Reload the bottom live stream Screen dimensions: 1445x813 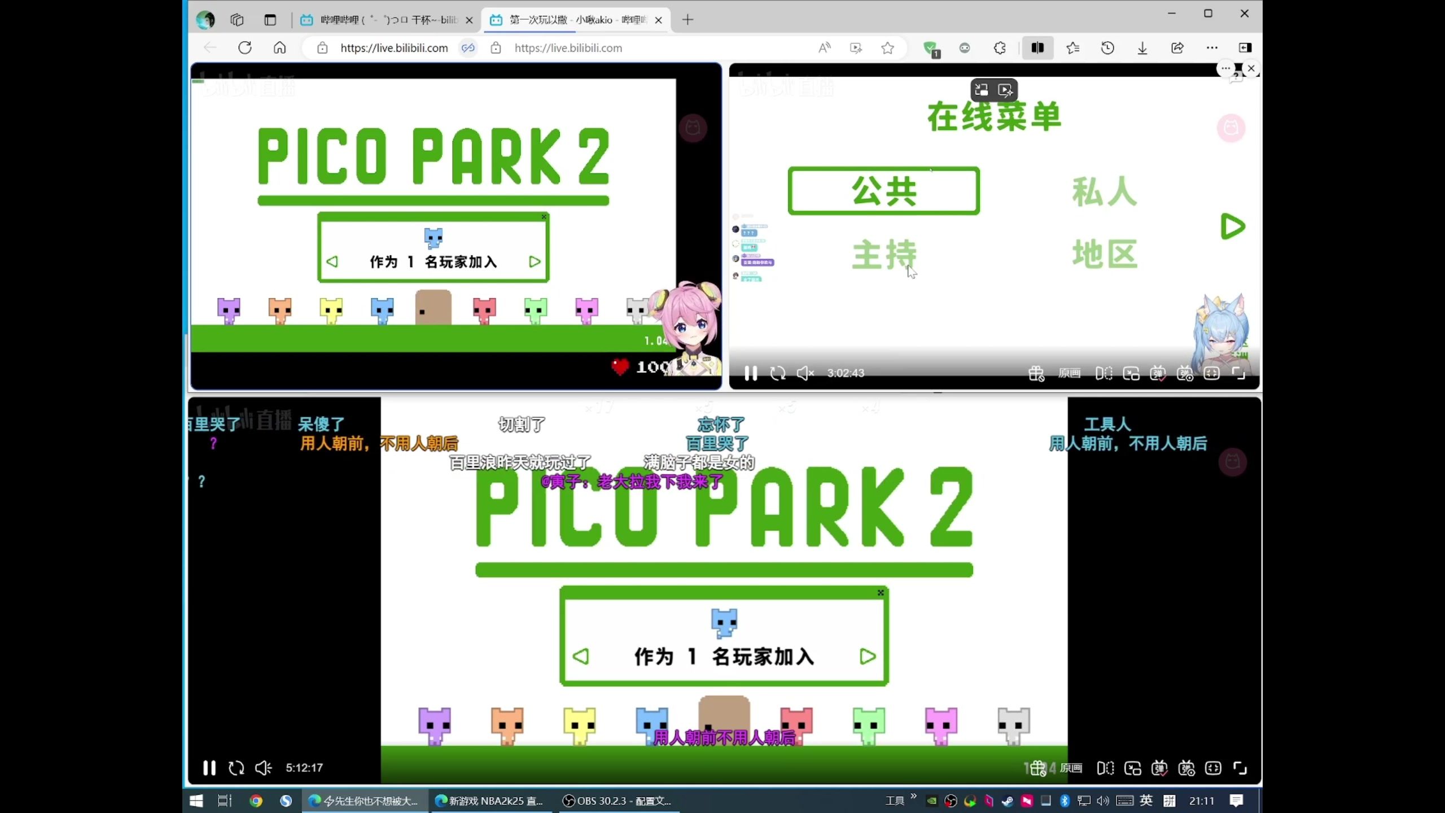237,768
